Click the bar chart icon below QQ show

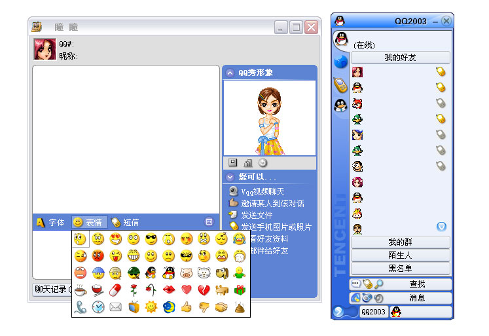pyautogui.click(x=248, y=163)
